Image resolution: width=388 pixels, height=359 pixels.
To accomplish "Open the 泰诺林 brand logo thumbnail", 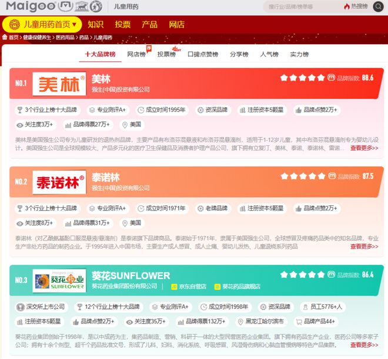I will click(x=59, y=182).
